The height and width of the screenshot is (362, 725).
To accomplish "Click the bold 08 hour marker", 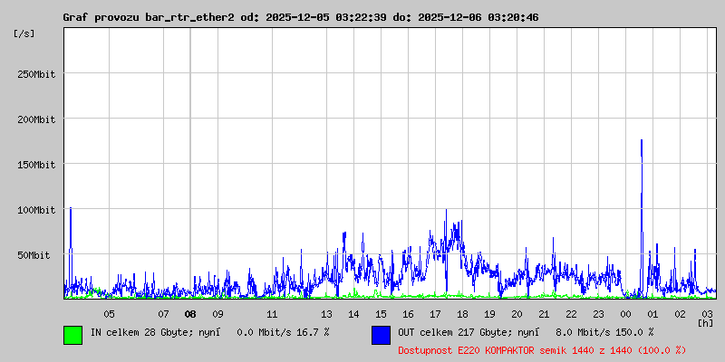I will 190,314.
